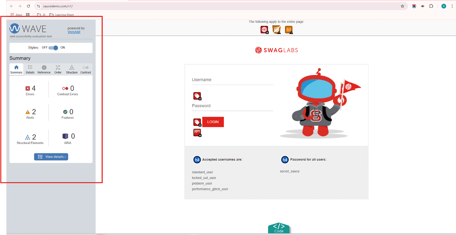Screen dimensions: 456x235
Task: Click the missing h1 heading alert icon
Action: 289,30
